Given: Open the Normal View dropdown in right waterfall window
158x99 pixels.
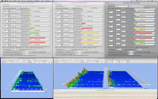Looking at the screenshot, I should (58, 60).
